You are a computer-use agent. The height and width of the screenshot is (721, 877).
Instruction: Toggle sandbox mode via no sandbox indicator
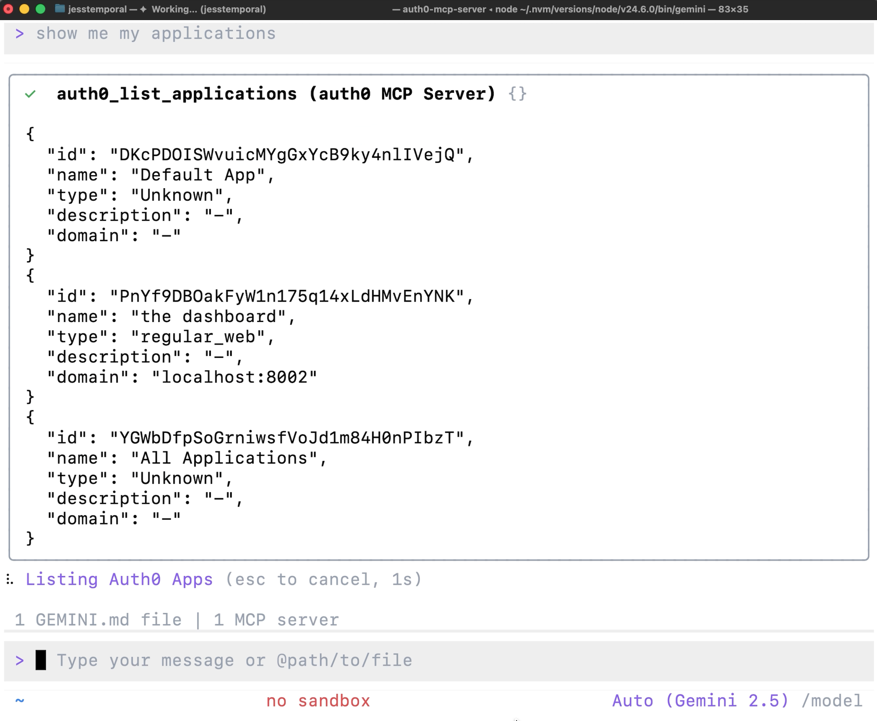318,701
